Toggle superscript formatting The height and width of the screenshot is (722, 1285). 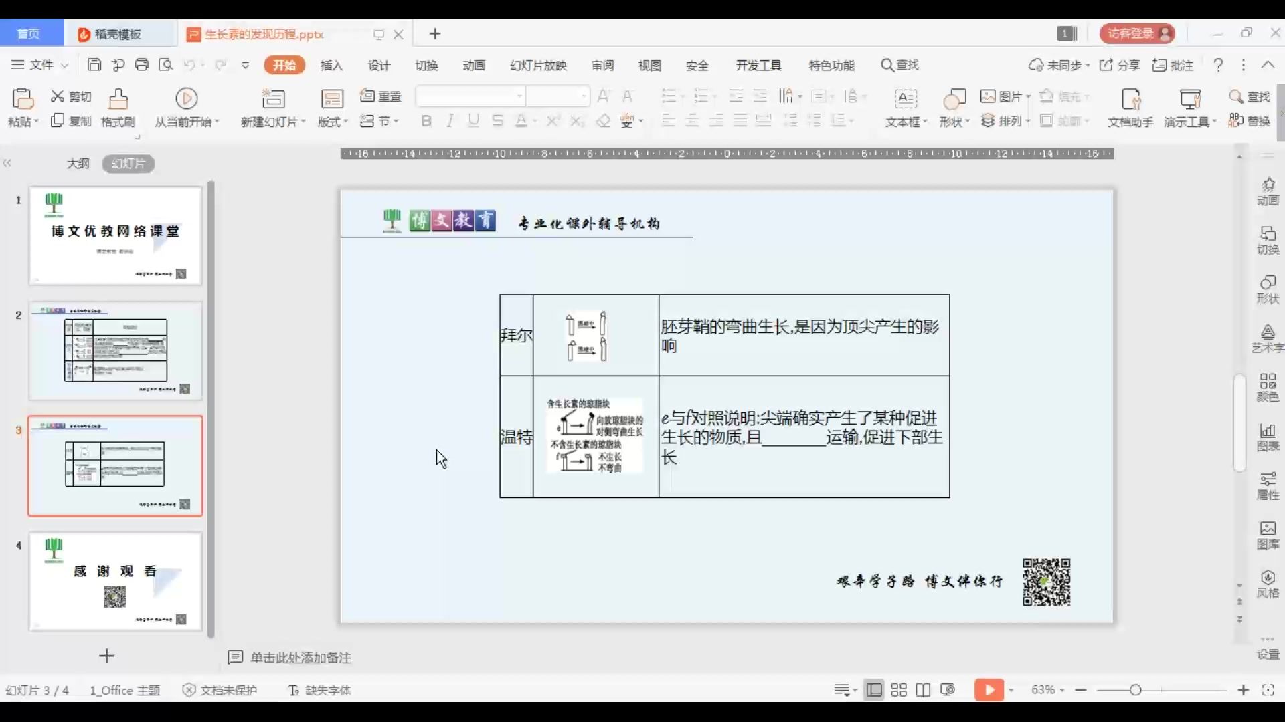point(553,121)
